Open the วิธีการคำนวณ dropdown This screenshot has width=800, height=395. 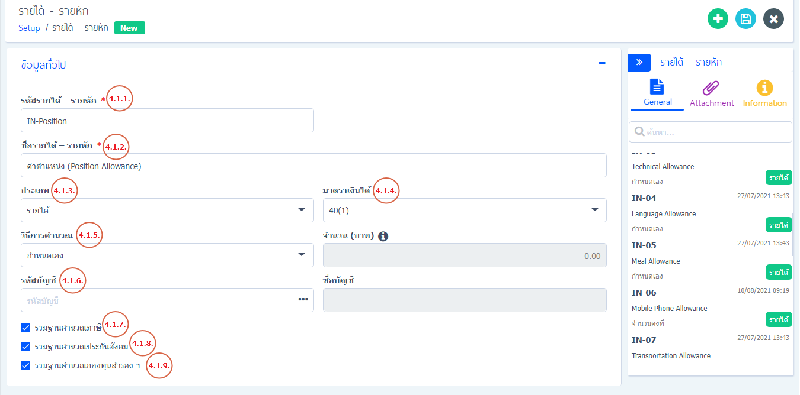point(167,255)
